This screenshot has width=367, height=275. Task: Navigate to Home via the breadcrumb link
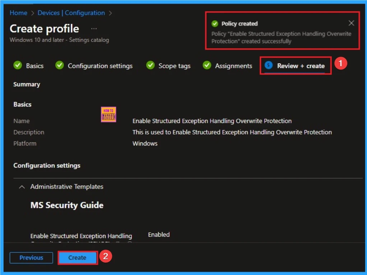[18, 13]
